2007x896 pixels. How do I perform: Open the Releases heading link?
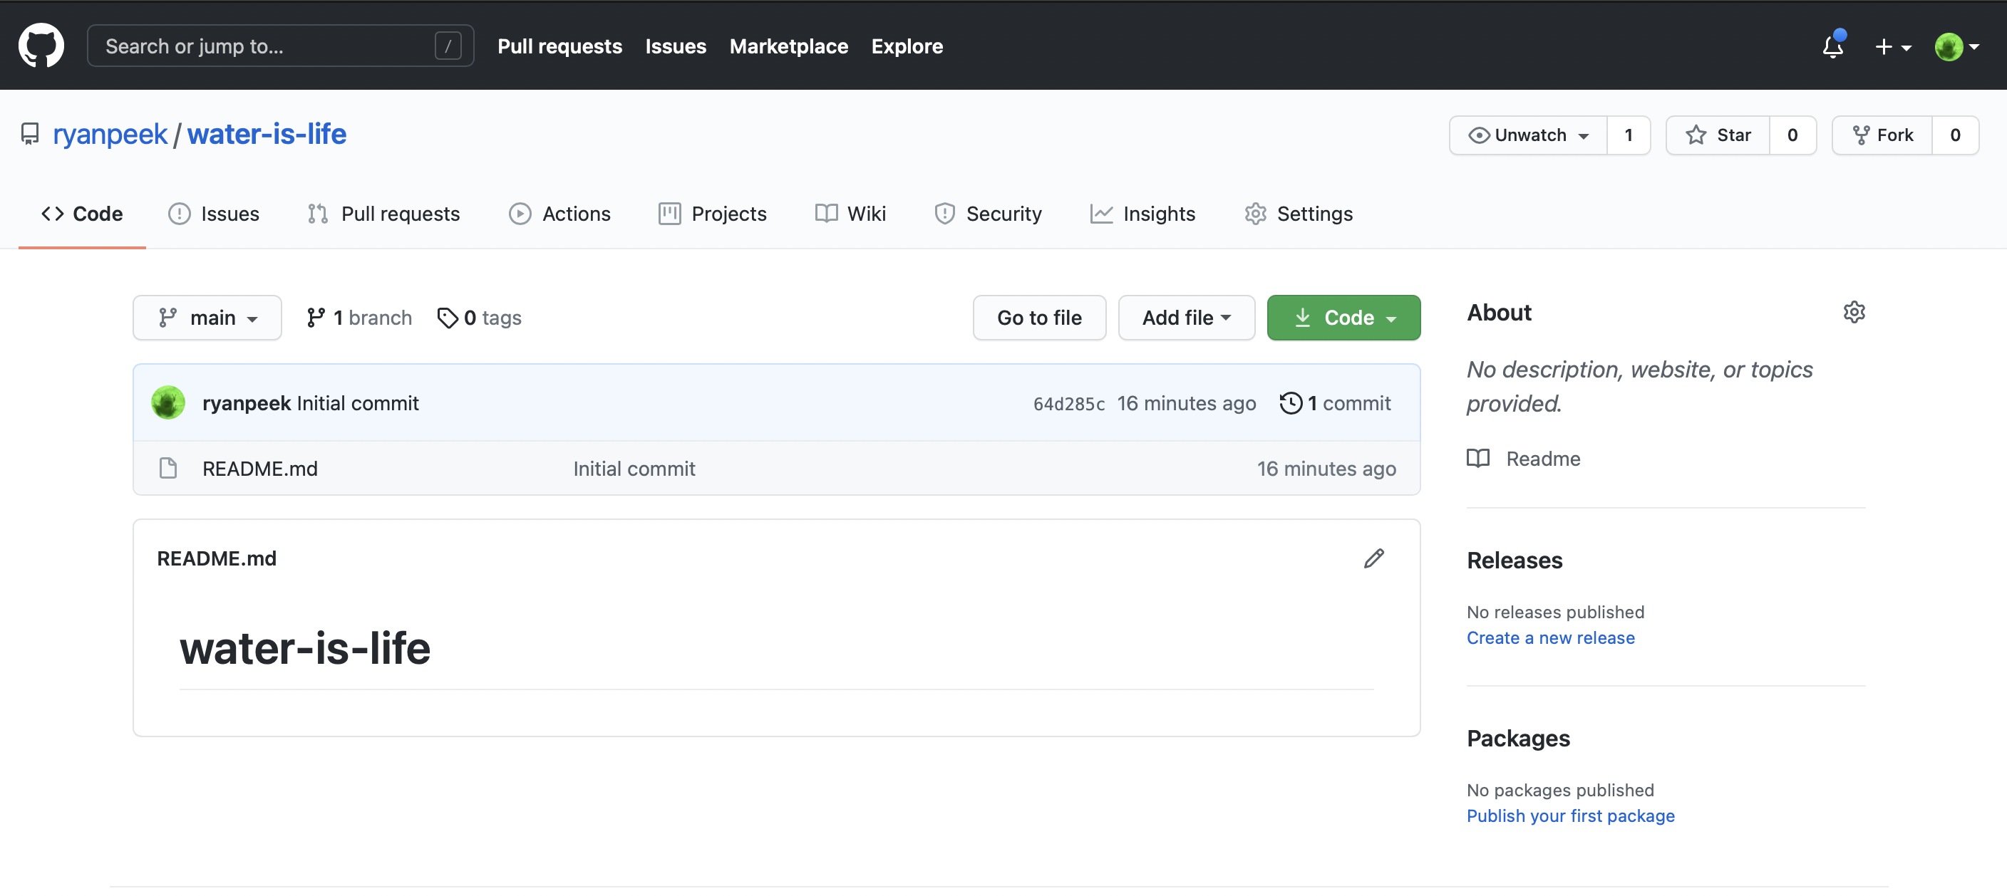1515,561
